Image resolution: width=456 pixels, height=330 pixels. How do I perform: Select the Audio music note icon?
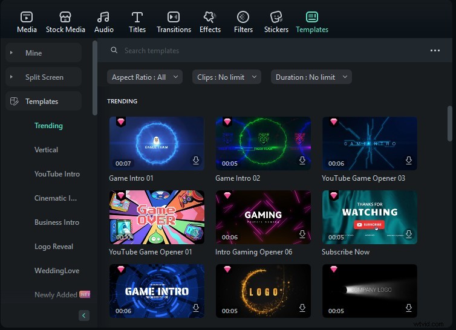pos(104,17)
